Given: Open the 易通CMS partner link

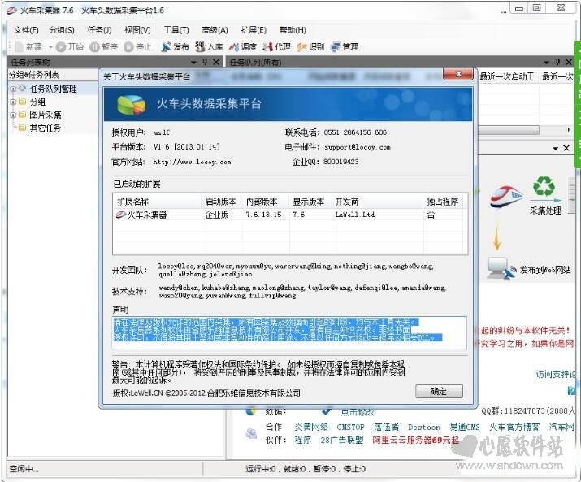Looking at the screenshot, I should (465, 427).
